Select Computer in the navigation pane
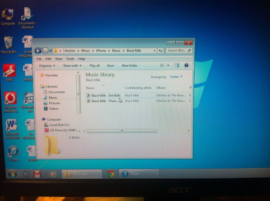The height and width of the screenshot is (201, 270). (x=51, y=119)
